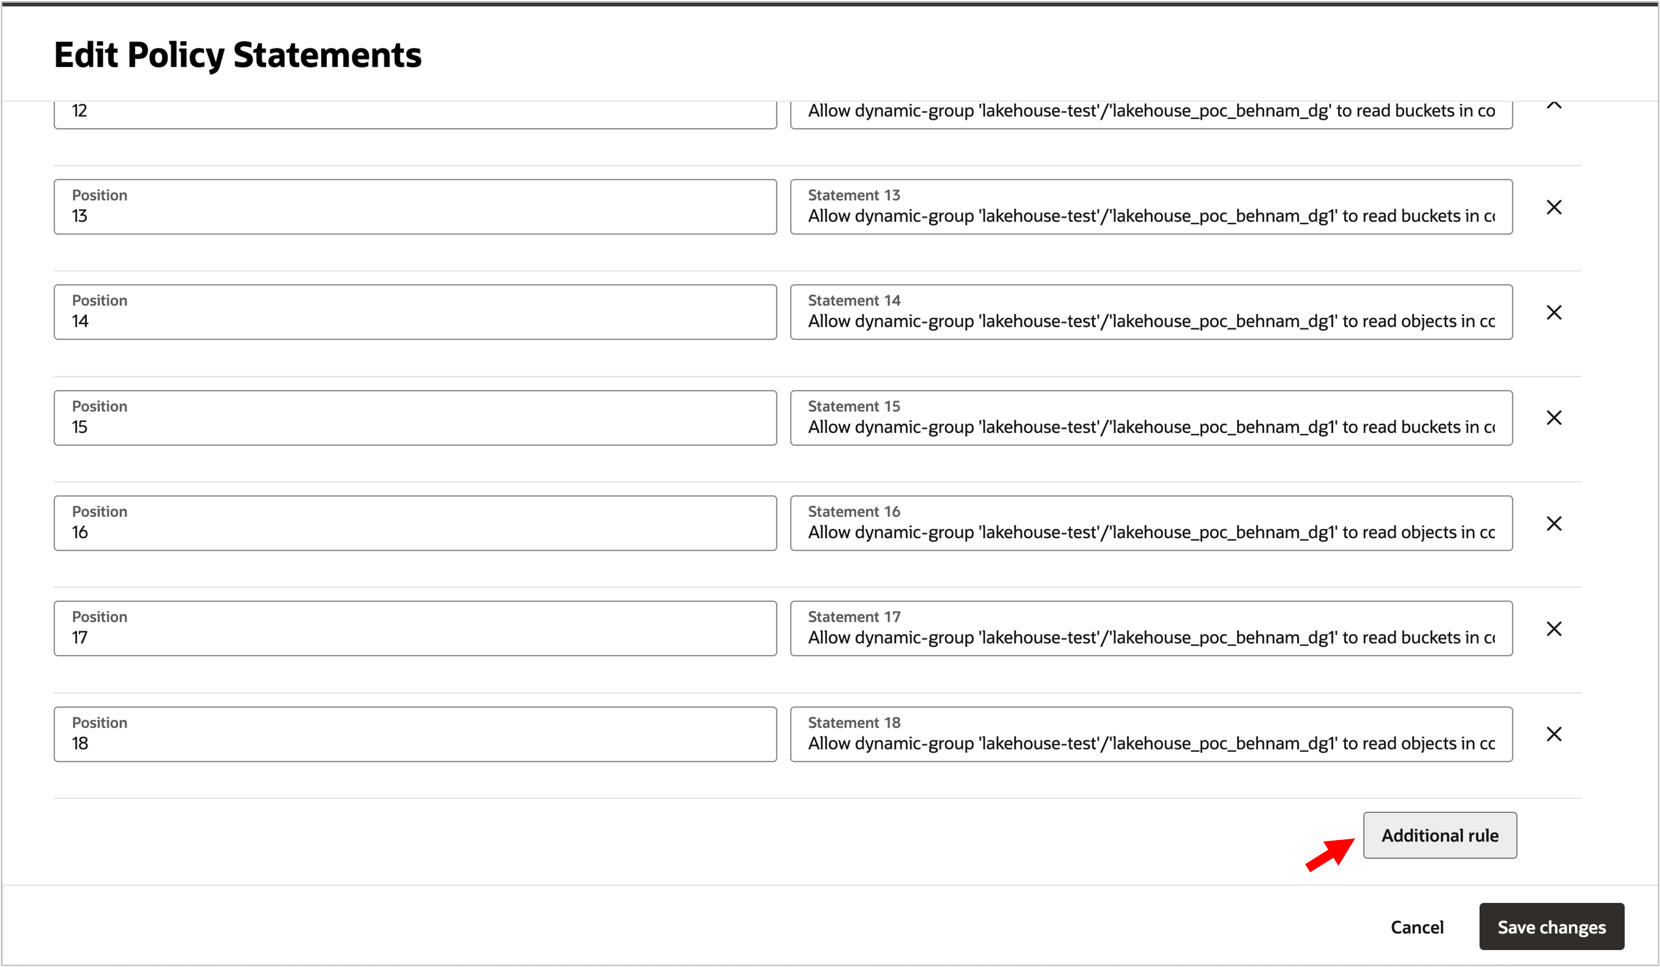Remove statement 12 via partially visible X

(x=1553, y=106)
